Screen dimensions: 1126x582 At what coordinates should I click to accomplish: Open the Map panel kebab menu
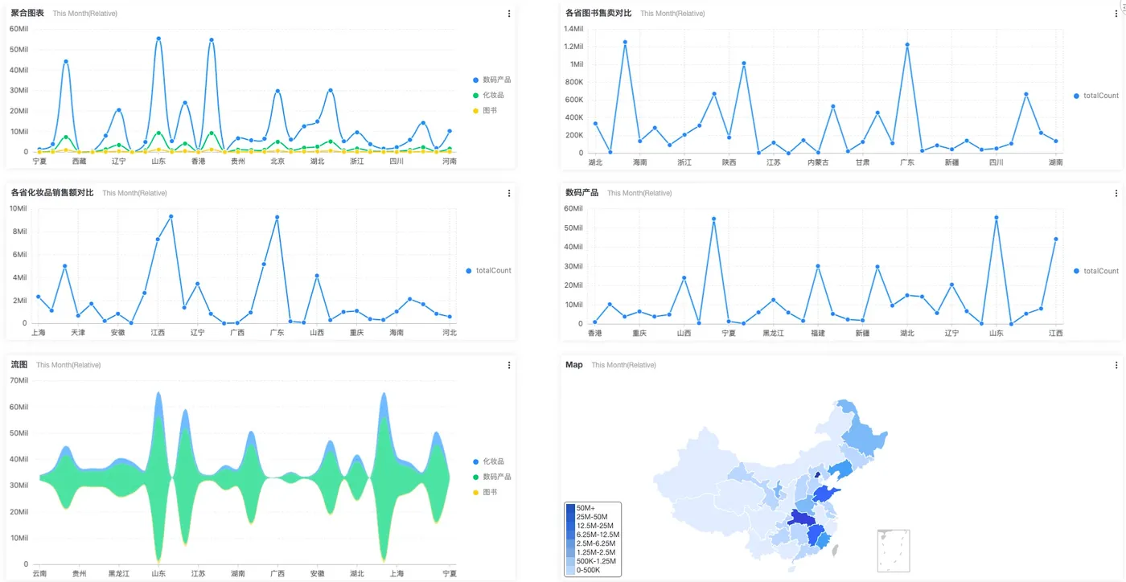point(1116,365)
